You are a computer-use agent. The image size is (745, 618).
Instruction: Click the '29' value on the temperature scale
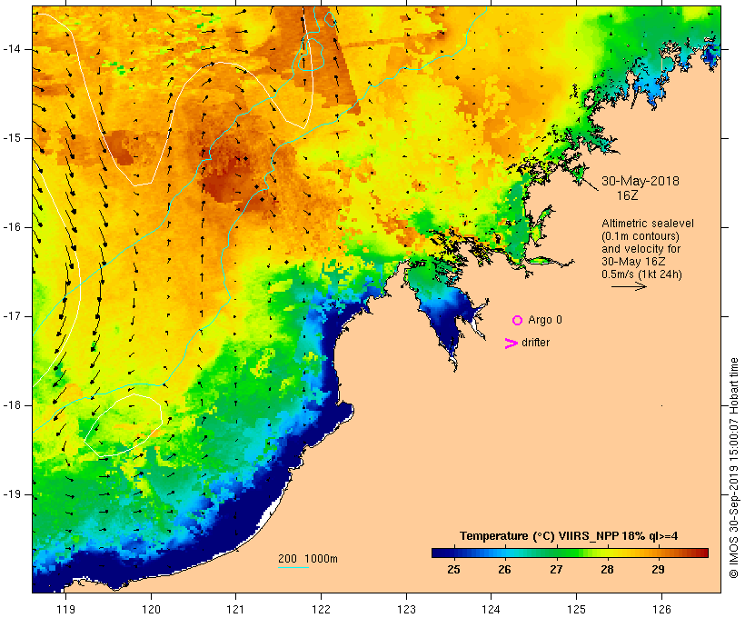(x=658, y=569)
